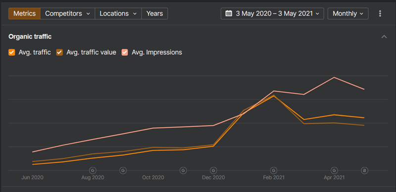Image resolution: width=396 pixels, height=192 pixels.
Task: Click the Google update marker at Aug 2020
Action: [x=93, y=171]
